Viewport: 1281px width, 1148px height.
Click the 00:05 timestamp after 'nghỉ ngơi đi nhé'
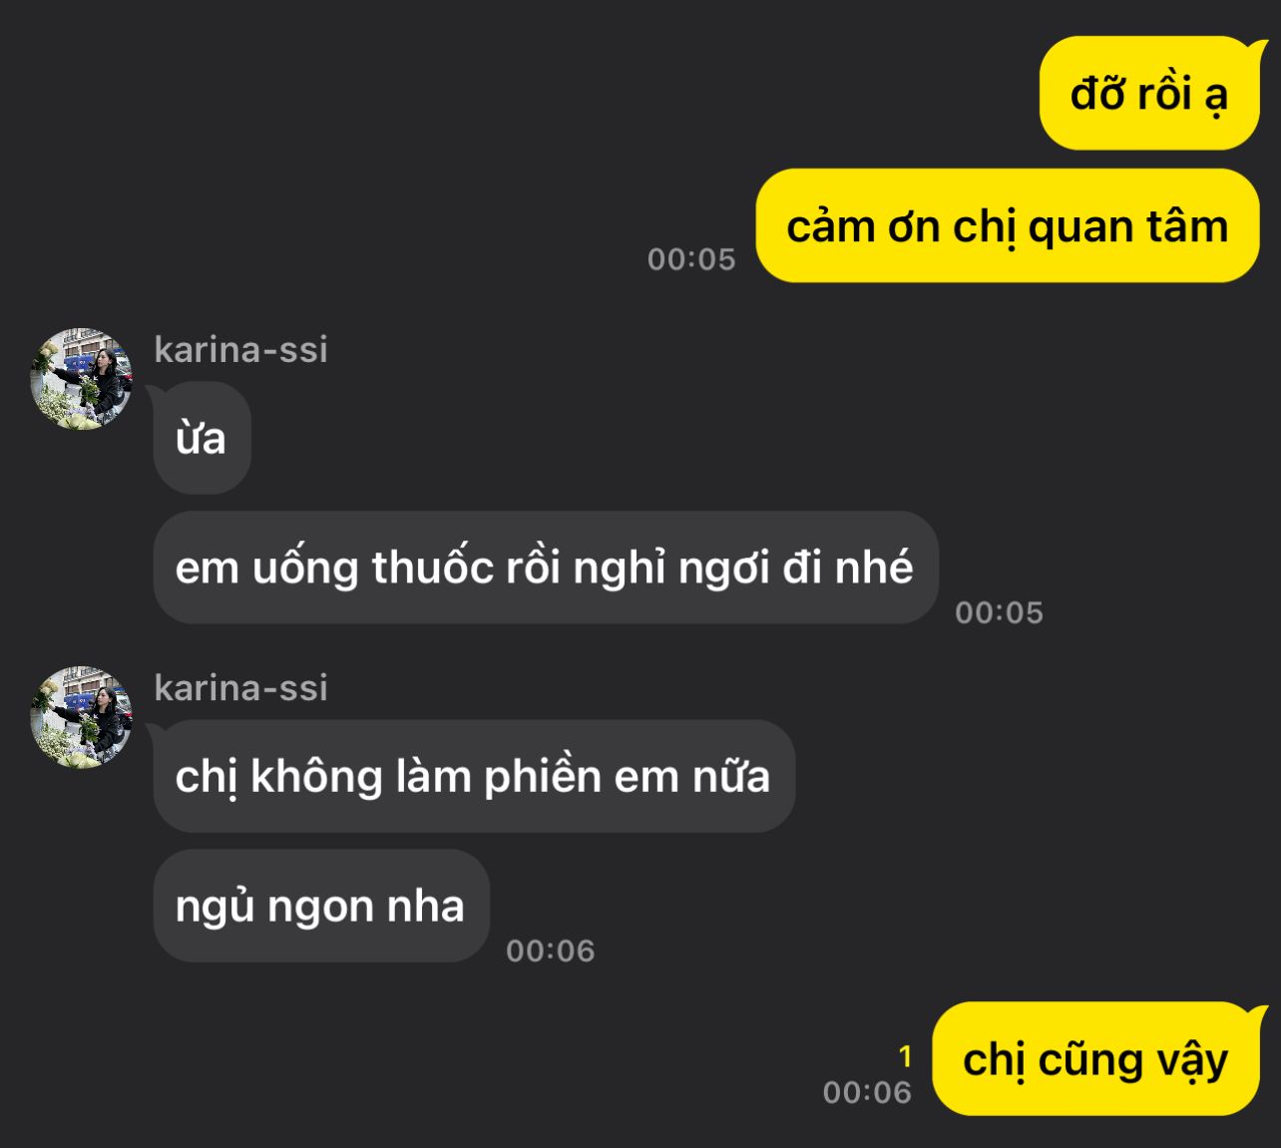pos(999,612)
